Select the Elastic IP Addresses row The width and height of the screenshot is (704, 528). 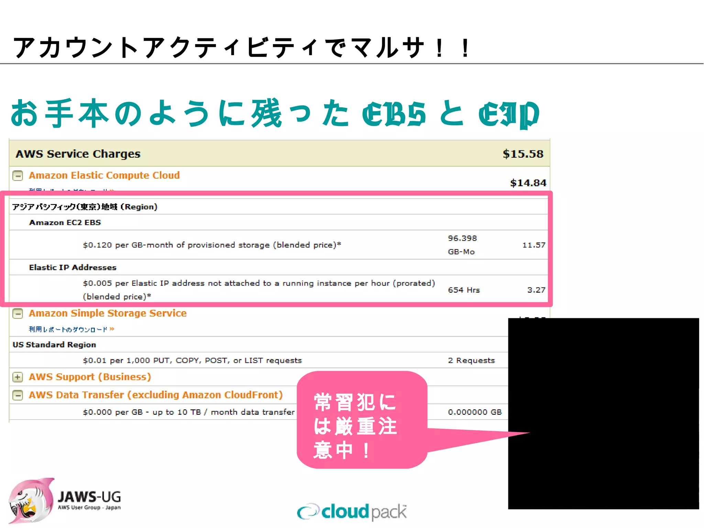tap(278, 267)
